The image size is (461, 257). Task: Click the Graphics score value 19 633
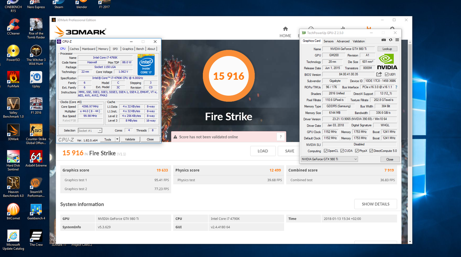pyautogui.click(x=162, y=170)
